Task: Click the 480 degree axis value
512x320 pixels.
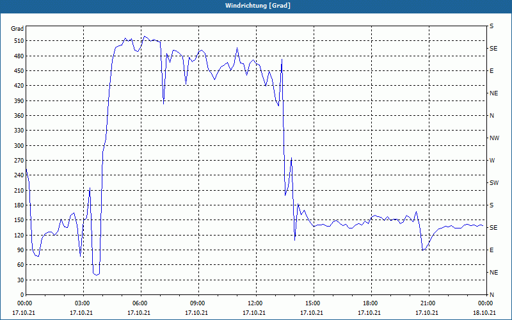Action: coord(19,56)
